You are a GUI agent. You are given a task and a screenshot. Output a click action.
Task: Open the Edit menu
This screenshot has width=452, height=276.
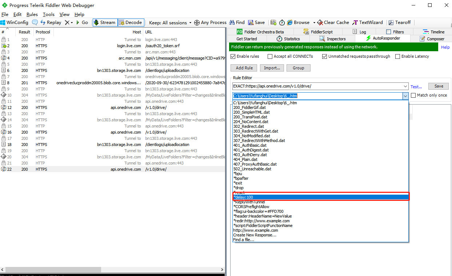point(17,15)
